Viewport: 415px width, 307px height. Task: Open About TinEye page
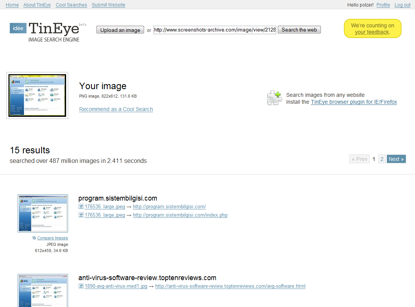[37, 5]
